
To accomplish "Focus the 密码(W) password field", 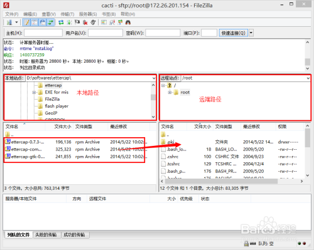I will point(163,33).
